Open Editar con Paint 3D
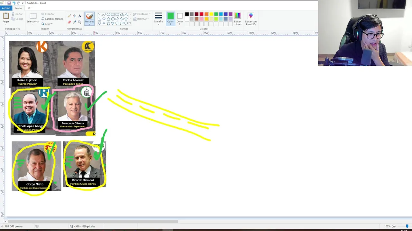Viewport: 412px width, 231px height. (250, 19)
